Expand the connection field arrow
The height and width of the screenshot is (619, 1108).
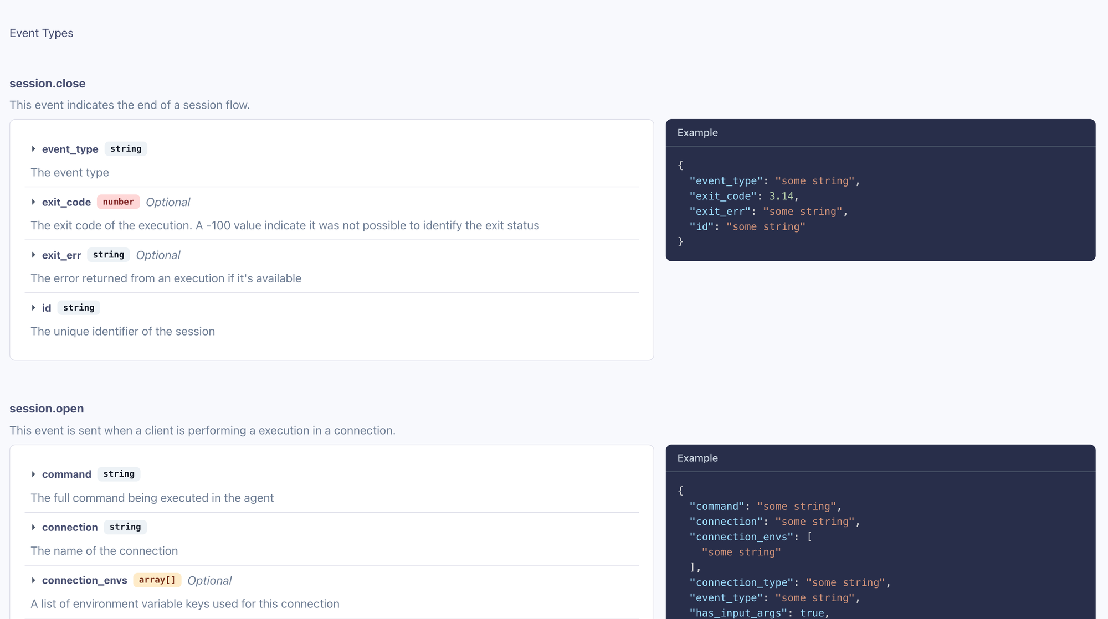(x=34, y=528)
